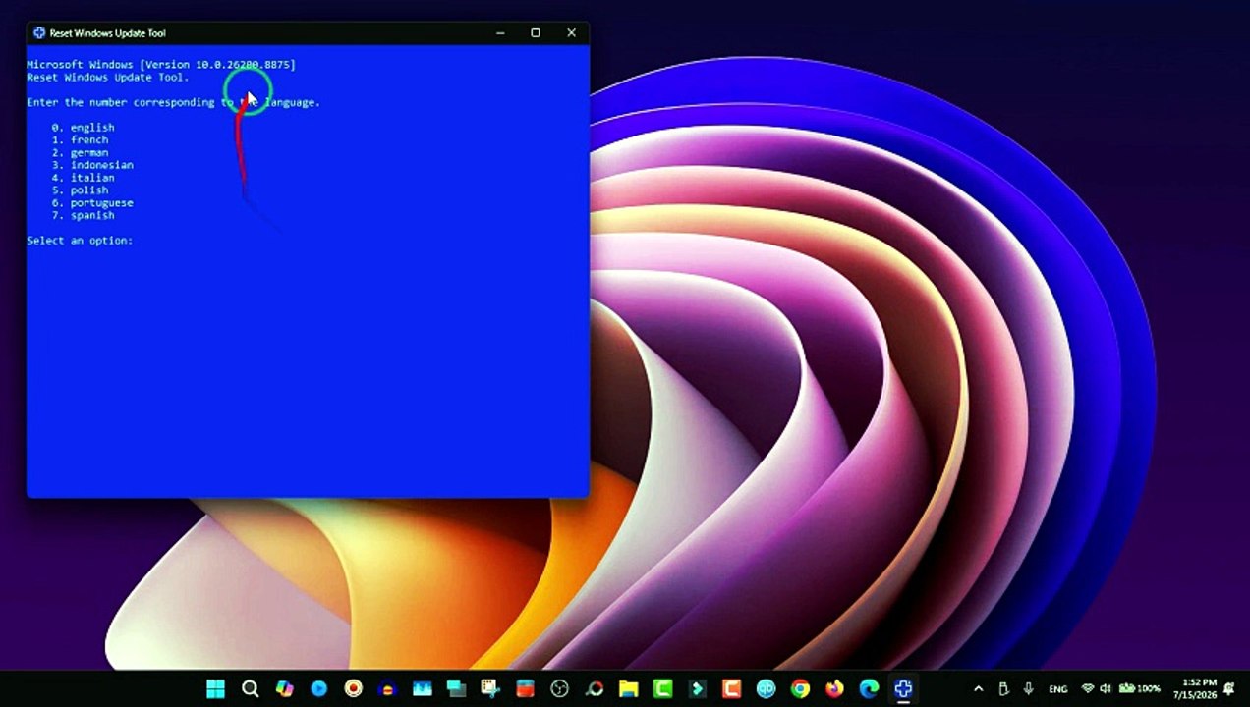Show hidden tray icons chevron
Image resolution: width=1250 pixels, height=707 pixels.
(978, 689)
